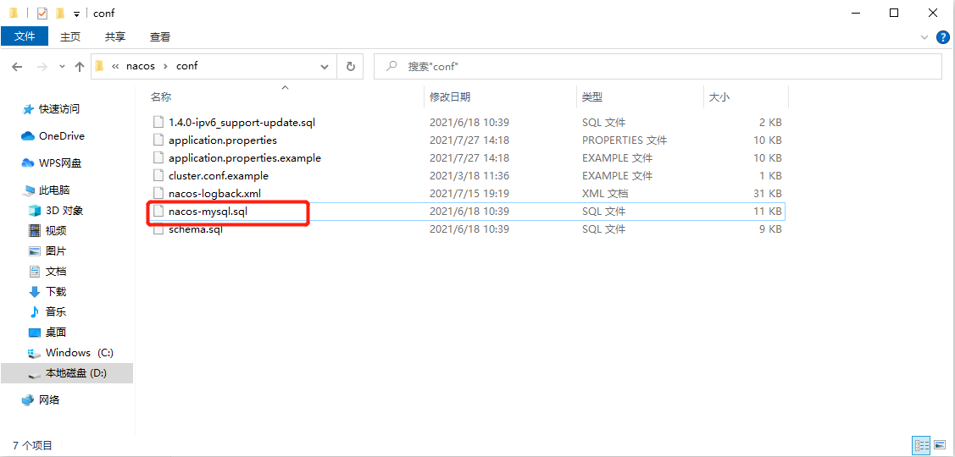Switch to details view icon in status bar
Image resolution: width=955 pixels, height=457 pixels.
920,445
